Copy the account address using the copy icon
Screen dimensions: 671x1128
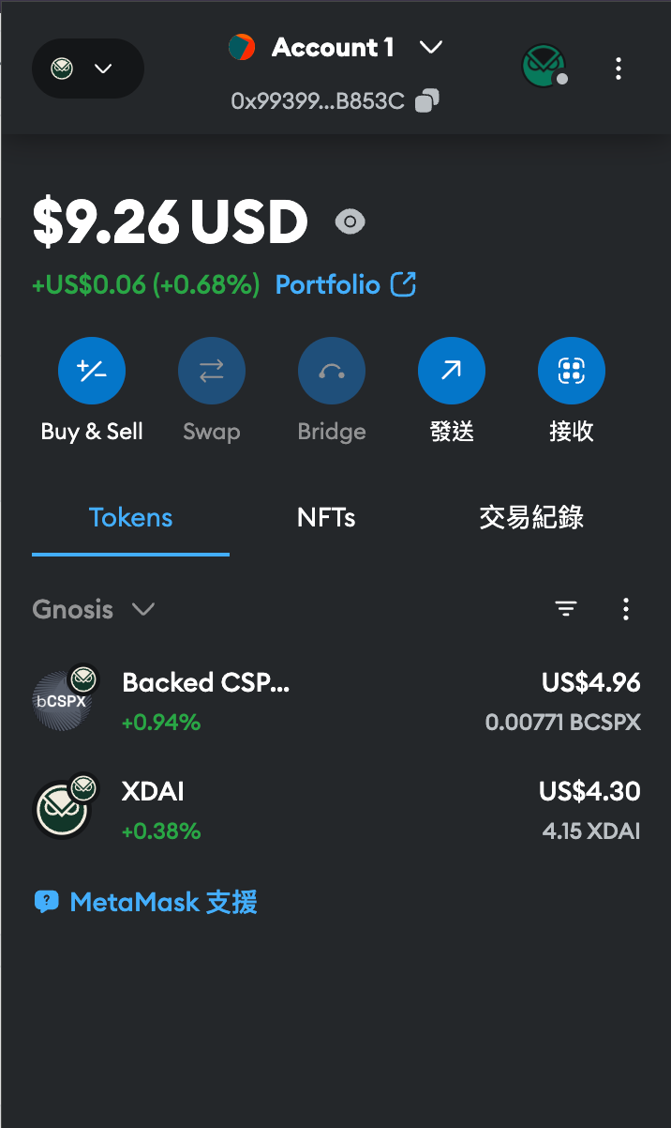(426, 100)
